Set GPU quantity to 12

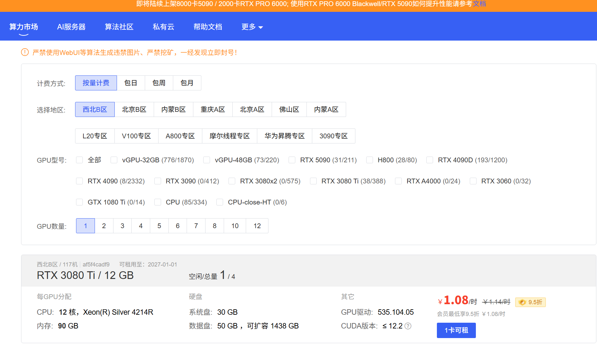click(x=257, y=226)
